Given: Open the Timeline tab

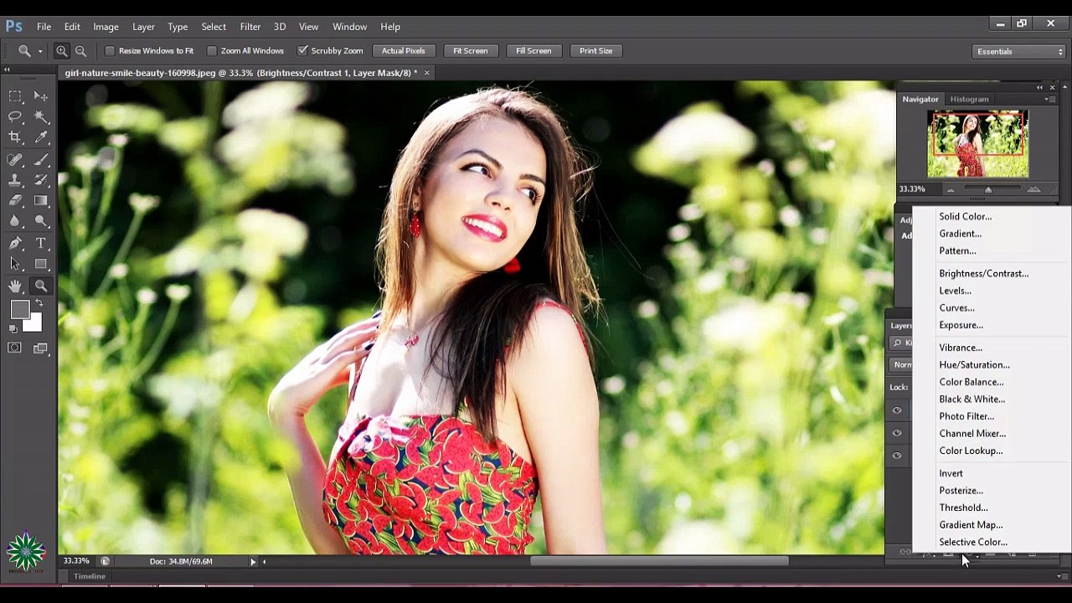Looking at the screenshot, I should point(89,576).
